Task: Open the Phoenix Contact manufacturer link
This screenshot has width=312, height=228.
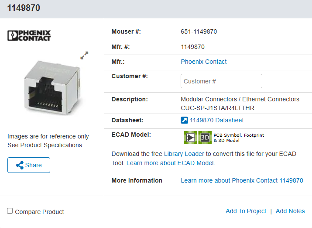Action: coord(203,62)
